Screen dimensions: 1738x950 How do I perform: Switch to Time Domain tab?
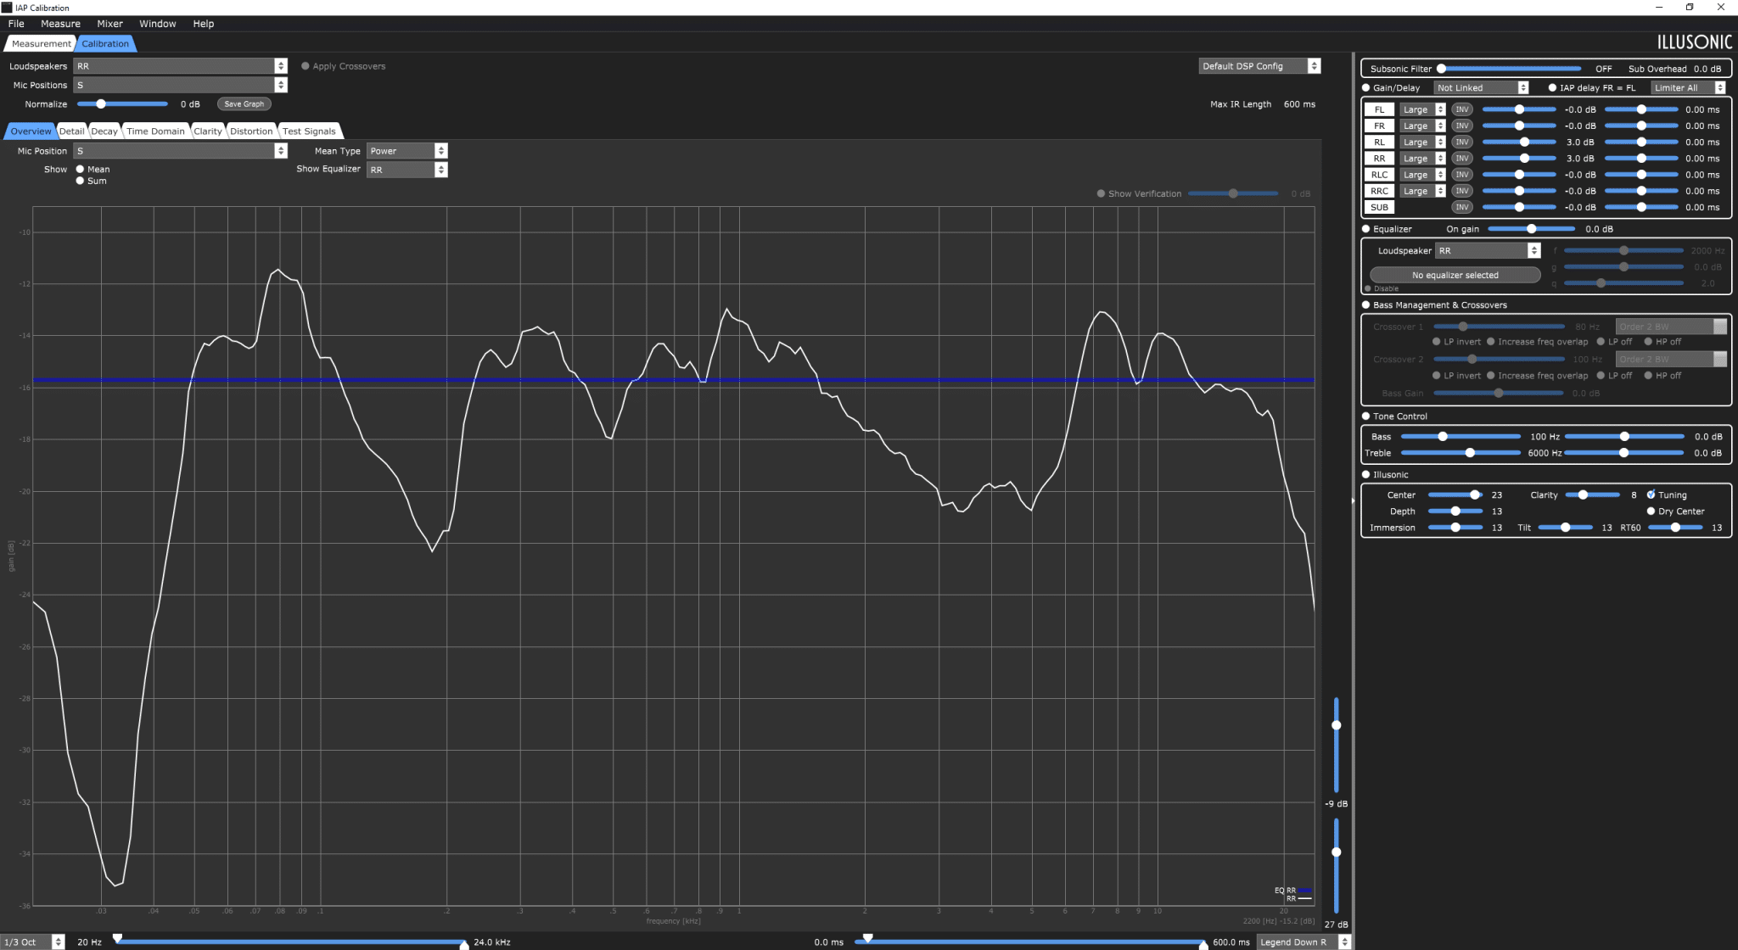click(155, 131)
